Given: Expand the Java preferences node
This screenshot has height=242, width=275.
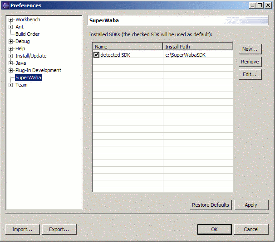Looking at the screenshot, I should pyautogui.click(x=11, y=63).
